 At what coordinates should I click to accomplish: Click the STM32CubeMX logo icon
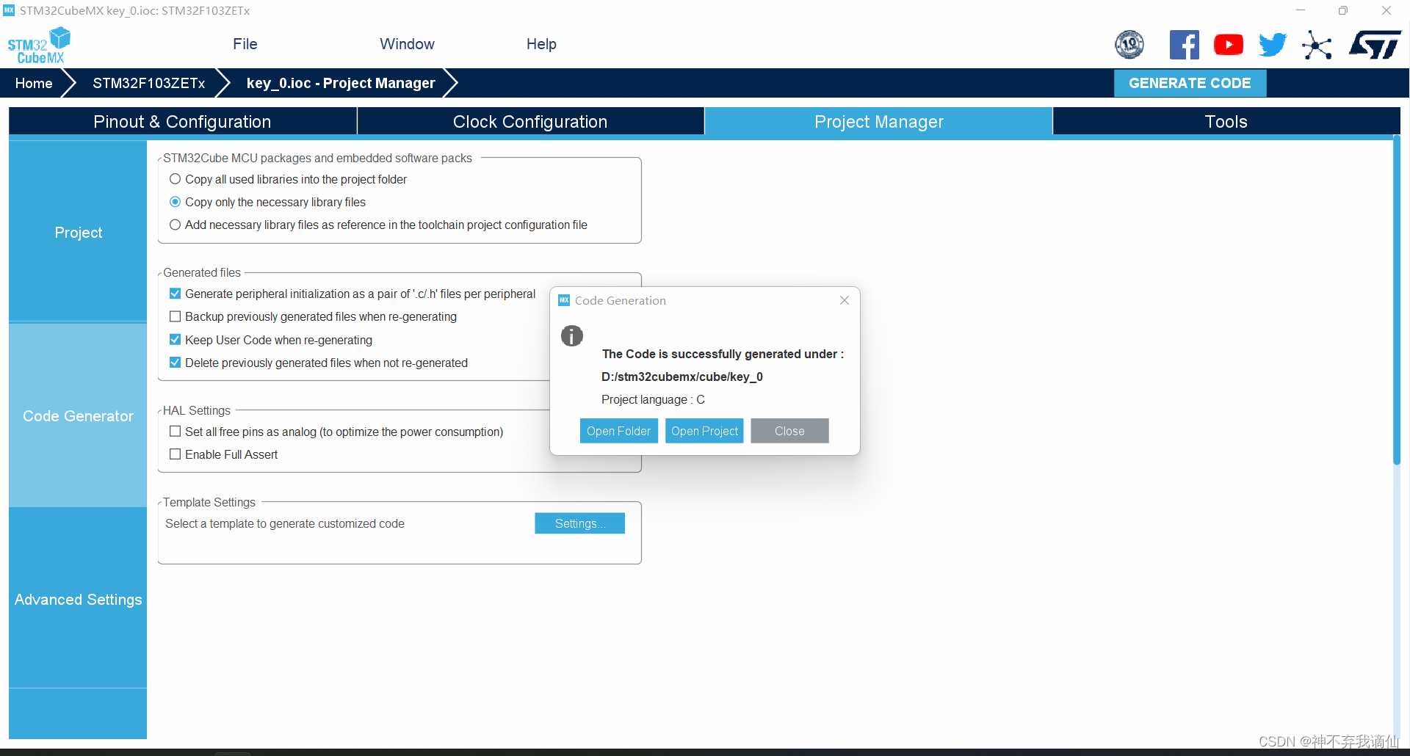click(39, 46)
